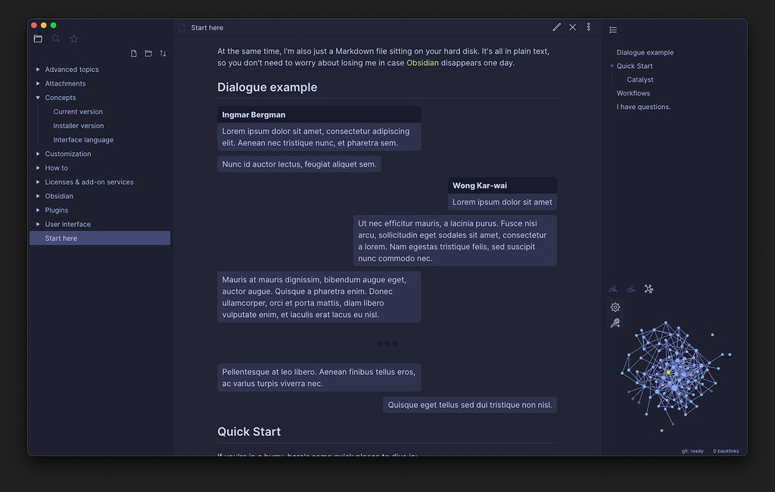Click the list icon atop the right sidebar

click(x=613, y=29)
